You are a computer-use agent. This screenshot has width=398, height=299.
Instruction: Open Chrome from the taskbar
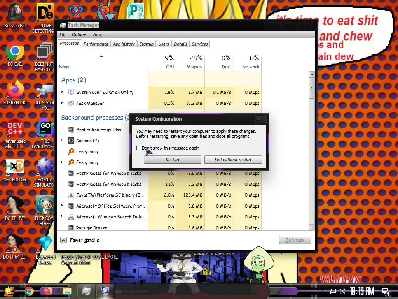pyautogui.click(x=29, y=291)
